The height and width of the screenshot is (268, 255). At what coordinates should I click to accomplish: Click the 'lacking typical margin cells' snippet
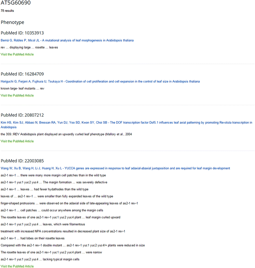coord(40,259)
